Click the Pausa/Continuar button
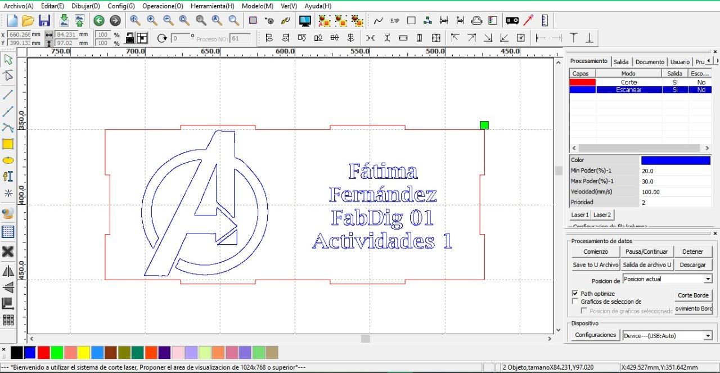This screenshot has width=720, height=373. pos(647,251)
